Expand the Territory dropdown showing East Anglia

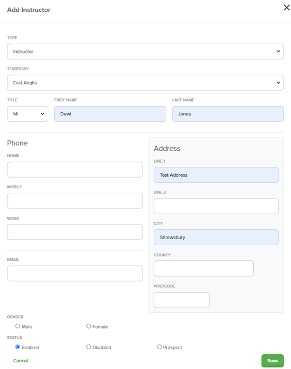pos(145,83)
